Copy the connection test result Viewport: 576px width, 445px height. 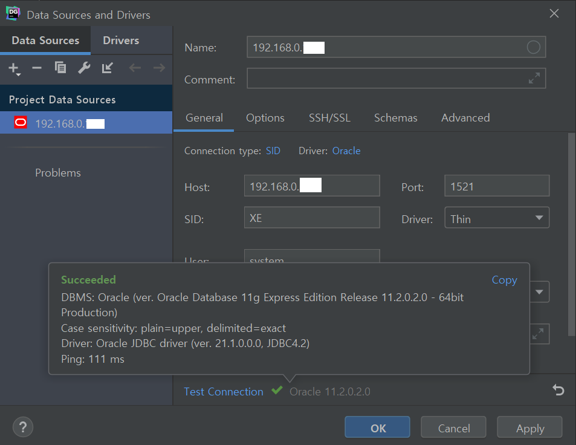pyautogui.click(x=504, y=280)
